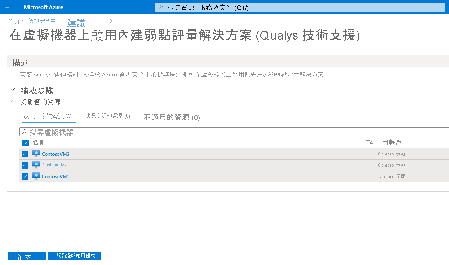The image size is (449, 265).
Task: Click the magnifier icon in VM search box
Action: (x=24, y=132)
